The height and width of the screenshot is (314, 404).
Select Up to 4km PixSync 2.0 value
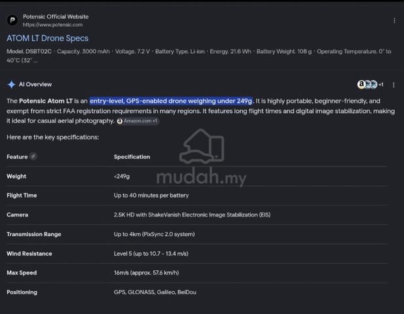point(155,234)
